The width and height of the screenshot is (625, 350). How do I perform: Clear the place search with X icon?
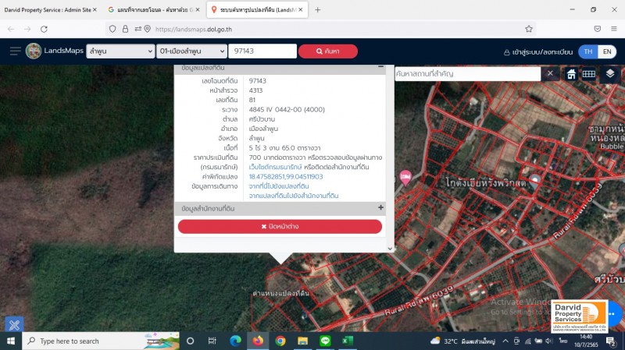tap(550, 74)
